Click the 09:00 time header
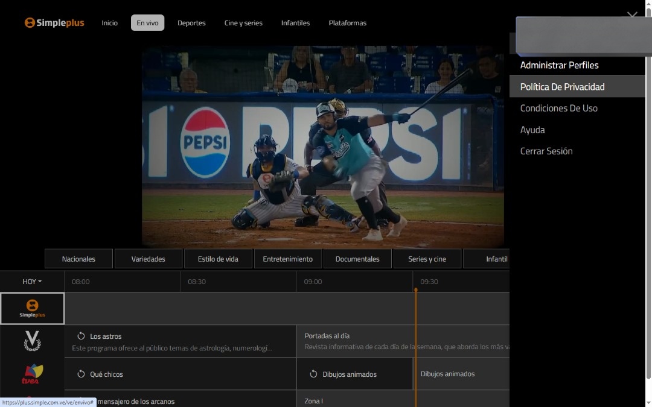 pyautogui.click(x=313, y=282)
